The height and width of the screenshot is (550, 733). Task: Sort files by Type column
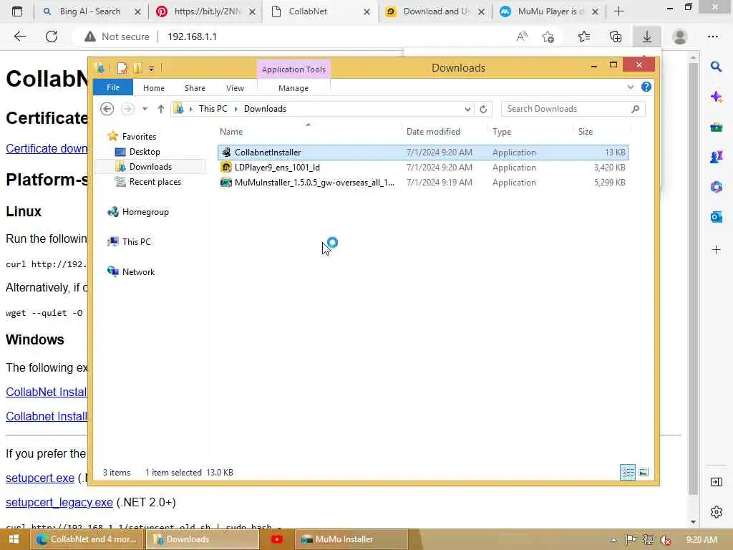[x=502, y=132]
